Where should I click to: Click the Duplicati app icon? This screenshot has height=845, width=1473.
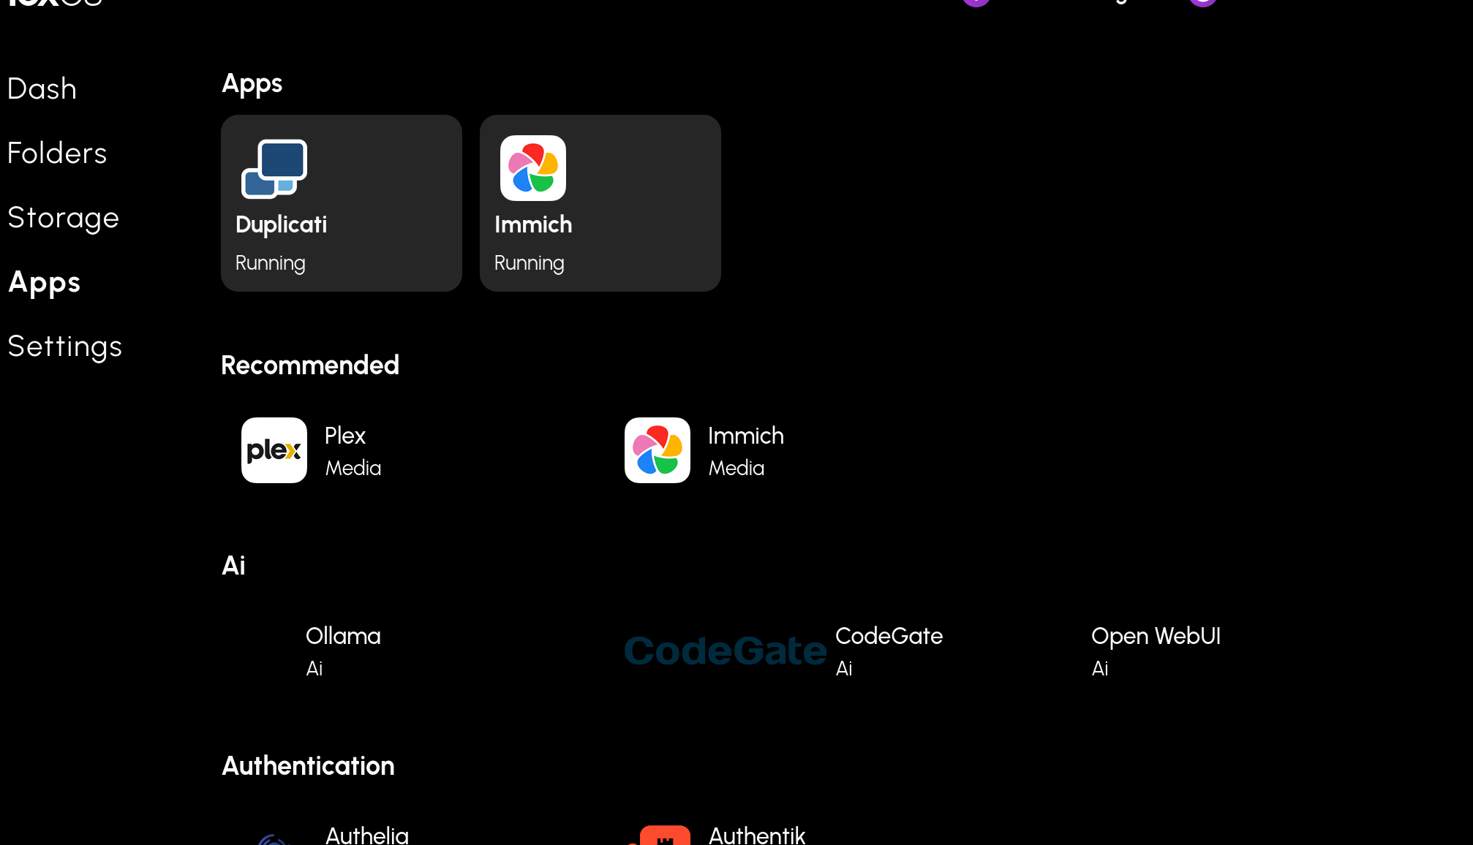(274, 168)
